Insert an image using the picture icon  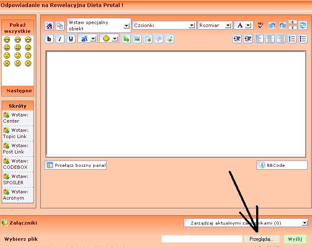137,39
